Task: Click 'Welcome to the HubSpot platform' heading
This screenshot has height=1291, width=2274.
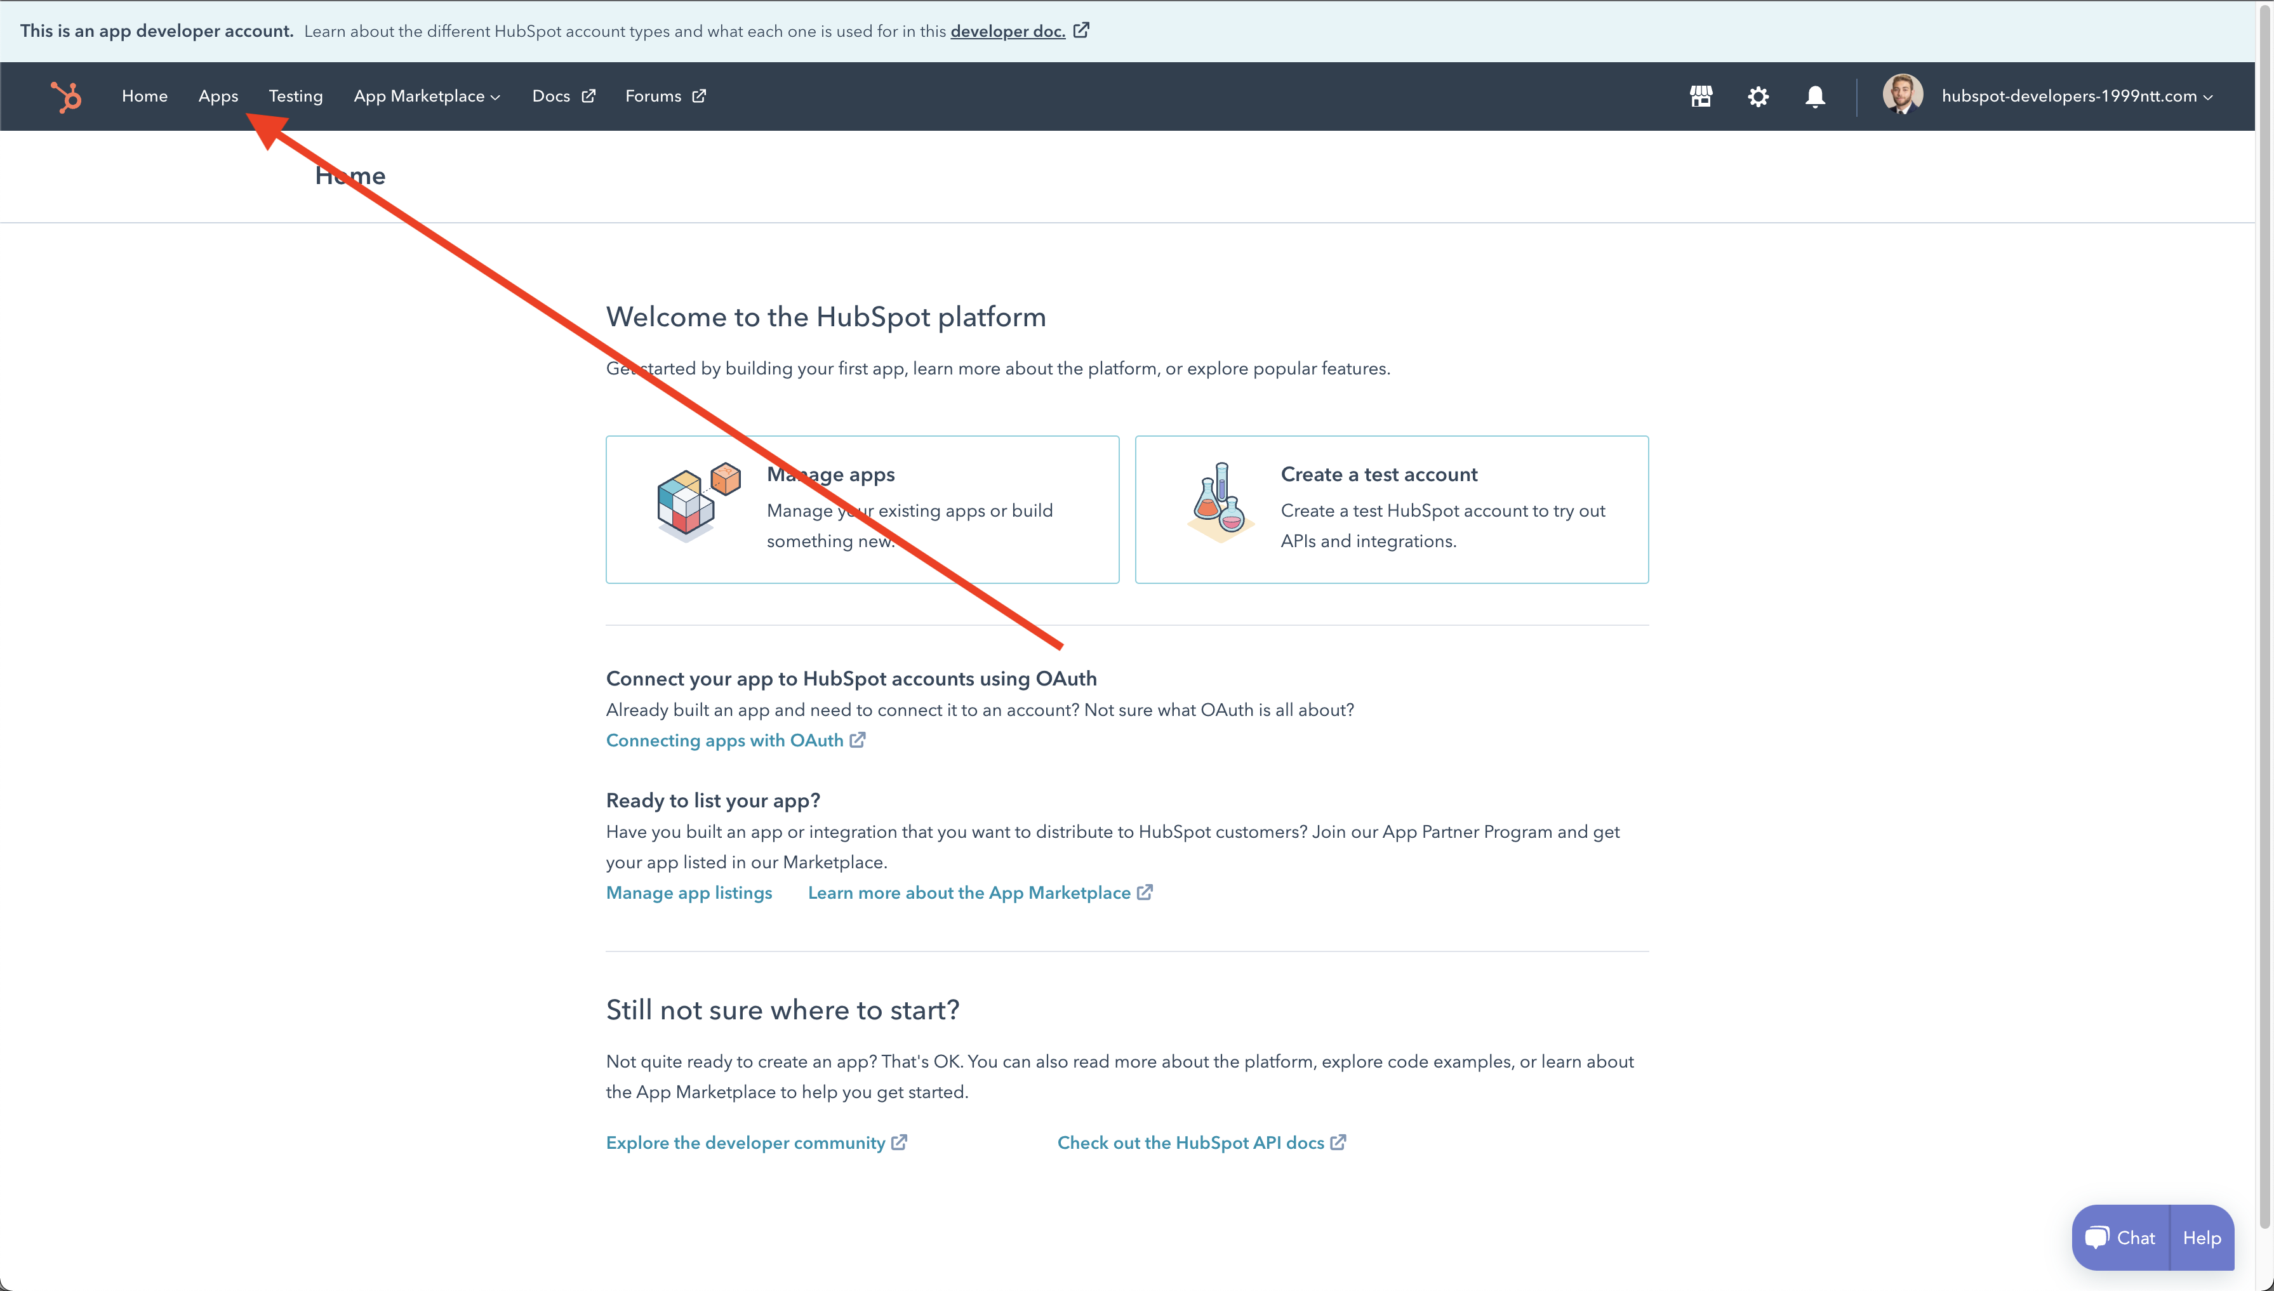Action: coord(826,317)
